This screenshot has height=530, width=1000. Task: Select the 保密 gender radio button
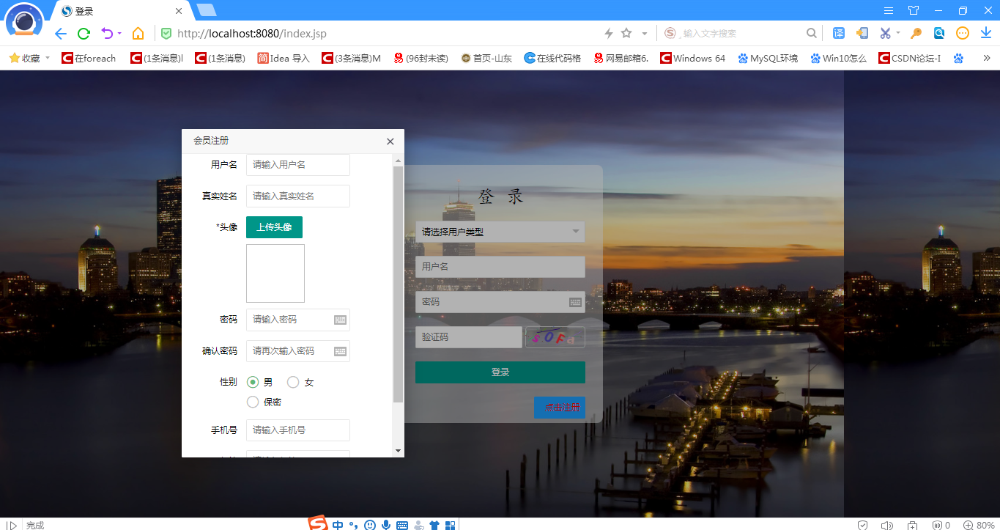click(253, 402)
